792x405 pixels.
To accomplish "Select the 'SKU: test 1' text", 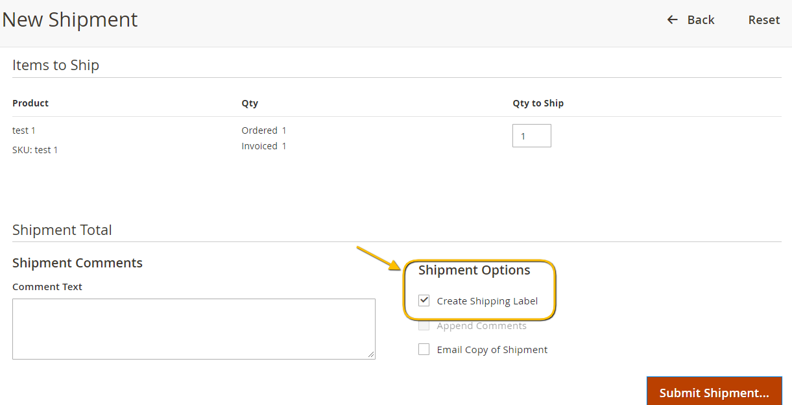I will click(x=35, y=150).
